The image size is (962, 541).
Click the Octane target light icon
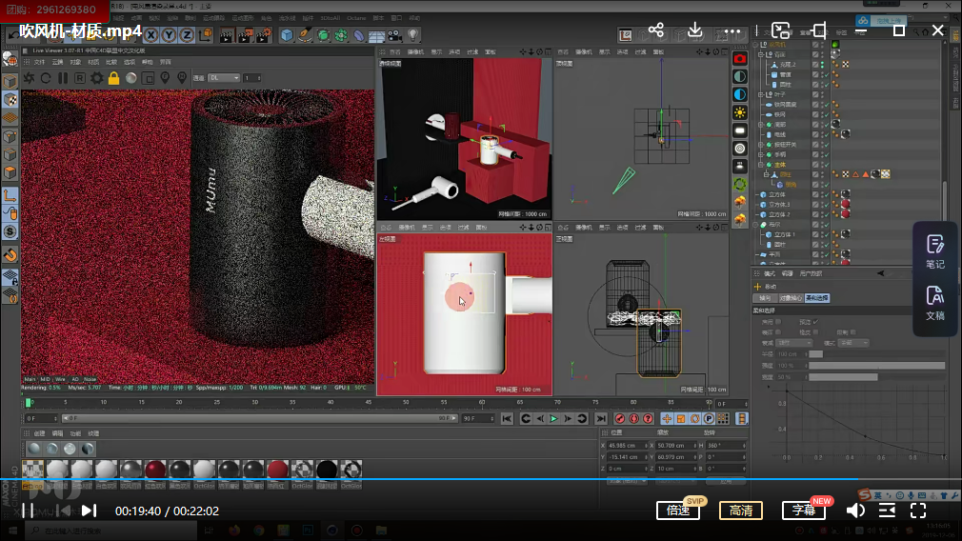coord(740,149)
